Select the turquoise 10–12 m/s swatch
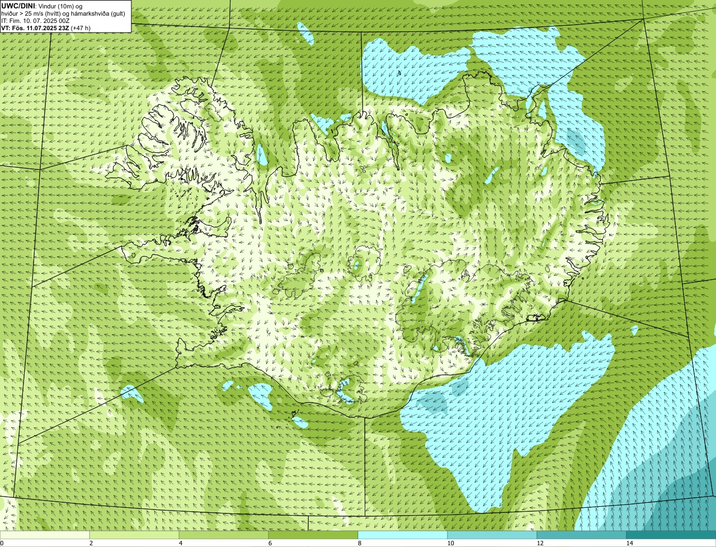The height and width of the screenshot is (547, 716). 492,535
